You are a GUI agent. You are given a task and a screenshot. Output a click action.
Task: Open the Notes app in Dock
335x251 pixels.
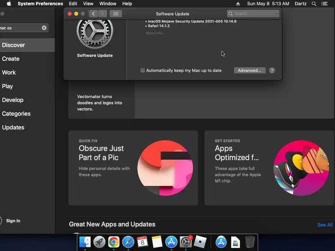click(x=157, y=242)
